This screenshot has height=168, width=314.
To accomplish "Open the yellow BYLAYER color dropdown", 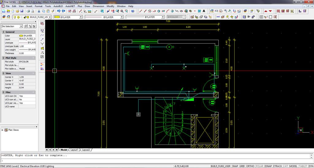I will (81, 17).
